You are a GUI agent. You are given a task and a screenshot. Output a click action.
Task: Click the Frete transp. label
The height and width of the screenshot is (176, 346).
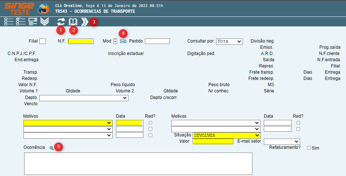tap(262, 72)
